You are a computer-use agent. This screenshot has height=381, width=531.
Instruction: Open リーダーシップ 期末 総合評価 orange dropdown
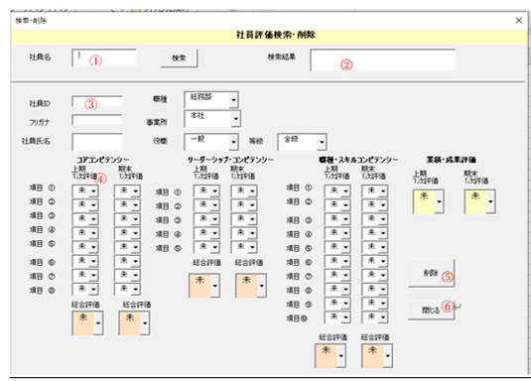(251, 286)
